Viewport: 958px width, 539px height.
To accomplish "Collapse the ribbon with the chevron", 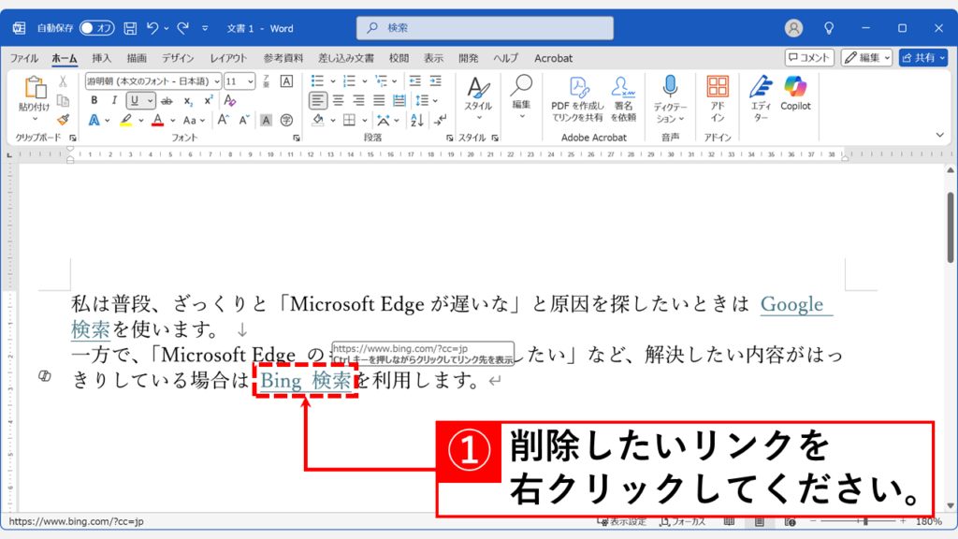I will pos(939,135).
